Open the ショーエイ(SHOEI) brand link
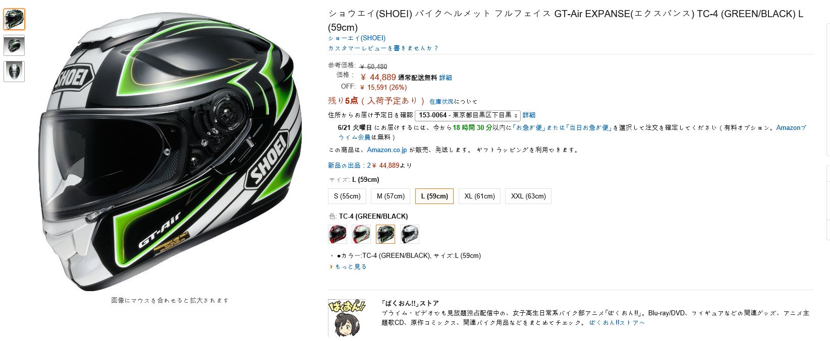 click(357, 38)
